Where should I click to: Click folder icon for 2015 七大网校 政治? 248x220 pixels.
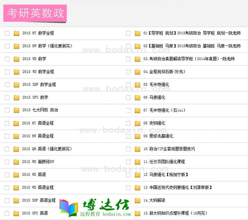pyautogui.click(x=17, y=110)
